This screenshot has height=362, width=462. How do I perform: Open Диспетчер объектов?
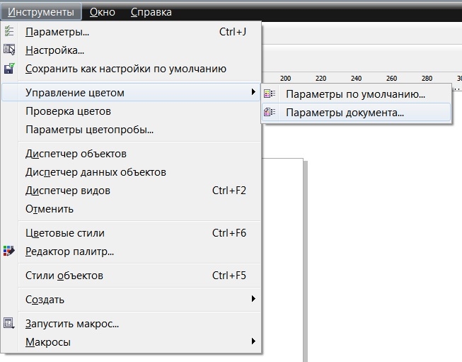(x=76, y=154)
